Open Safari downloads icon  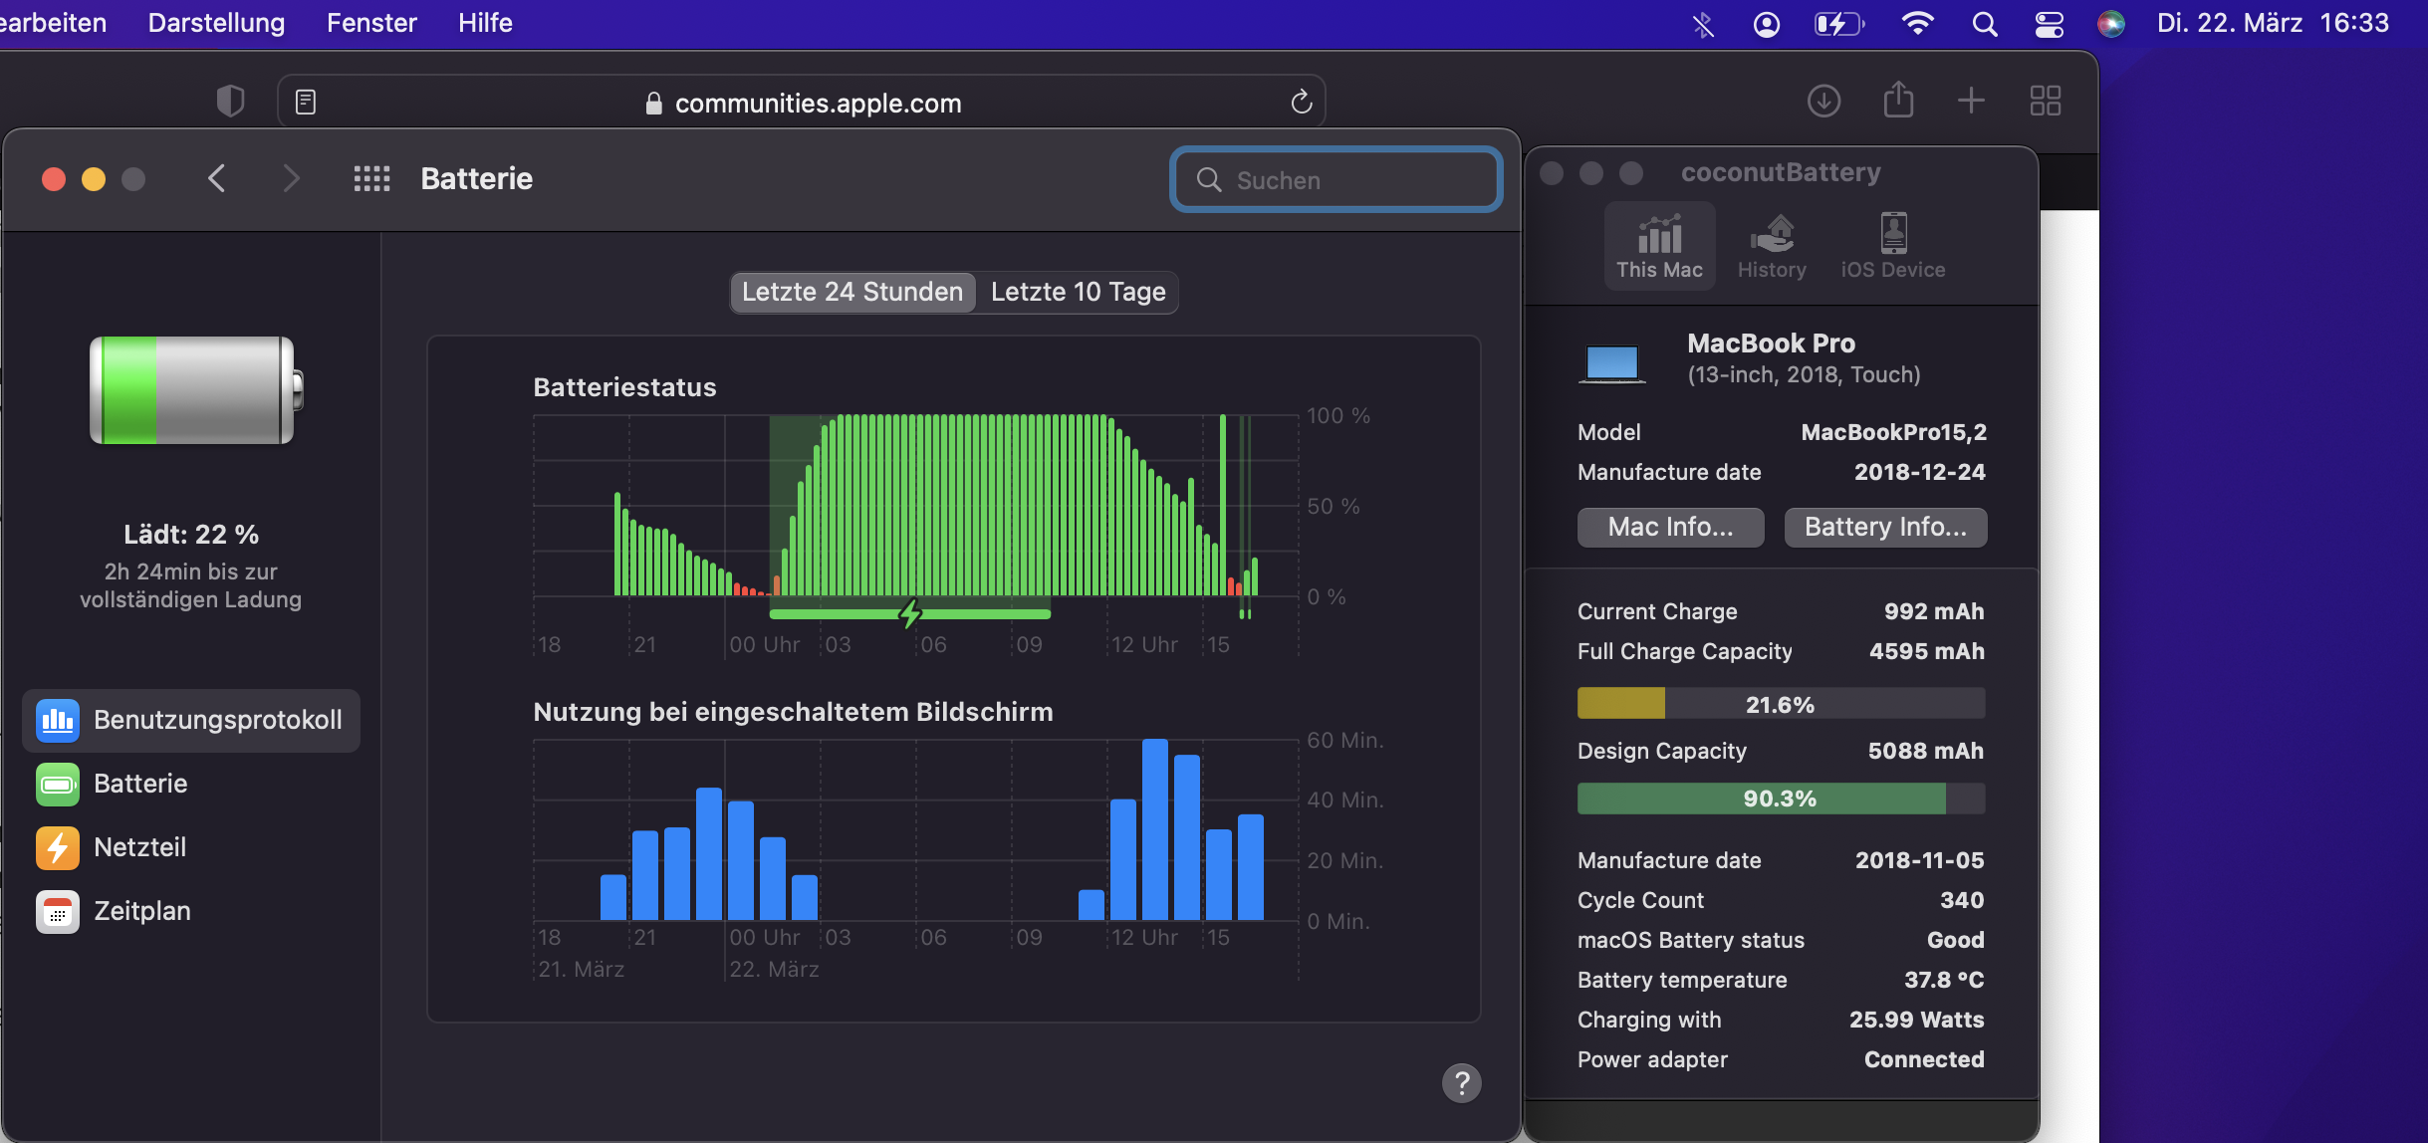[1823, 101]
